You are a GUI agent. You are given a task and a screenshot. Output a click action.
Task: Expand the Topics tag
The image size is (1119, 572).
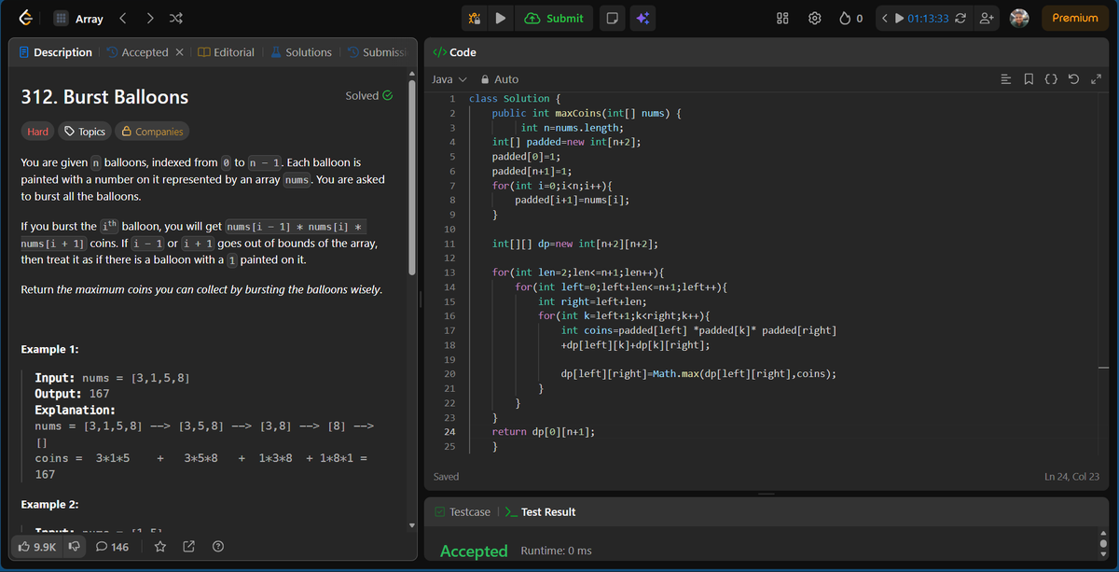click(84, 132)
